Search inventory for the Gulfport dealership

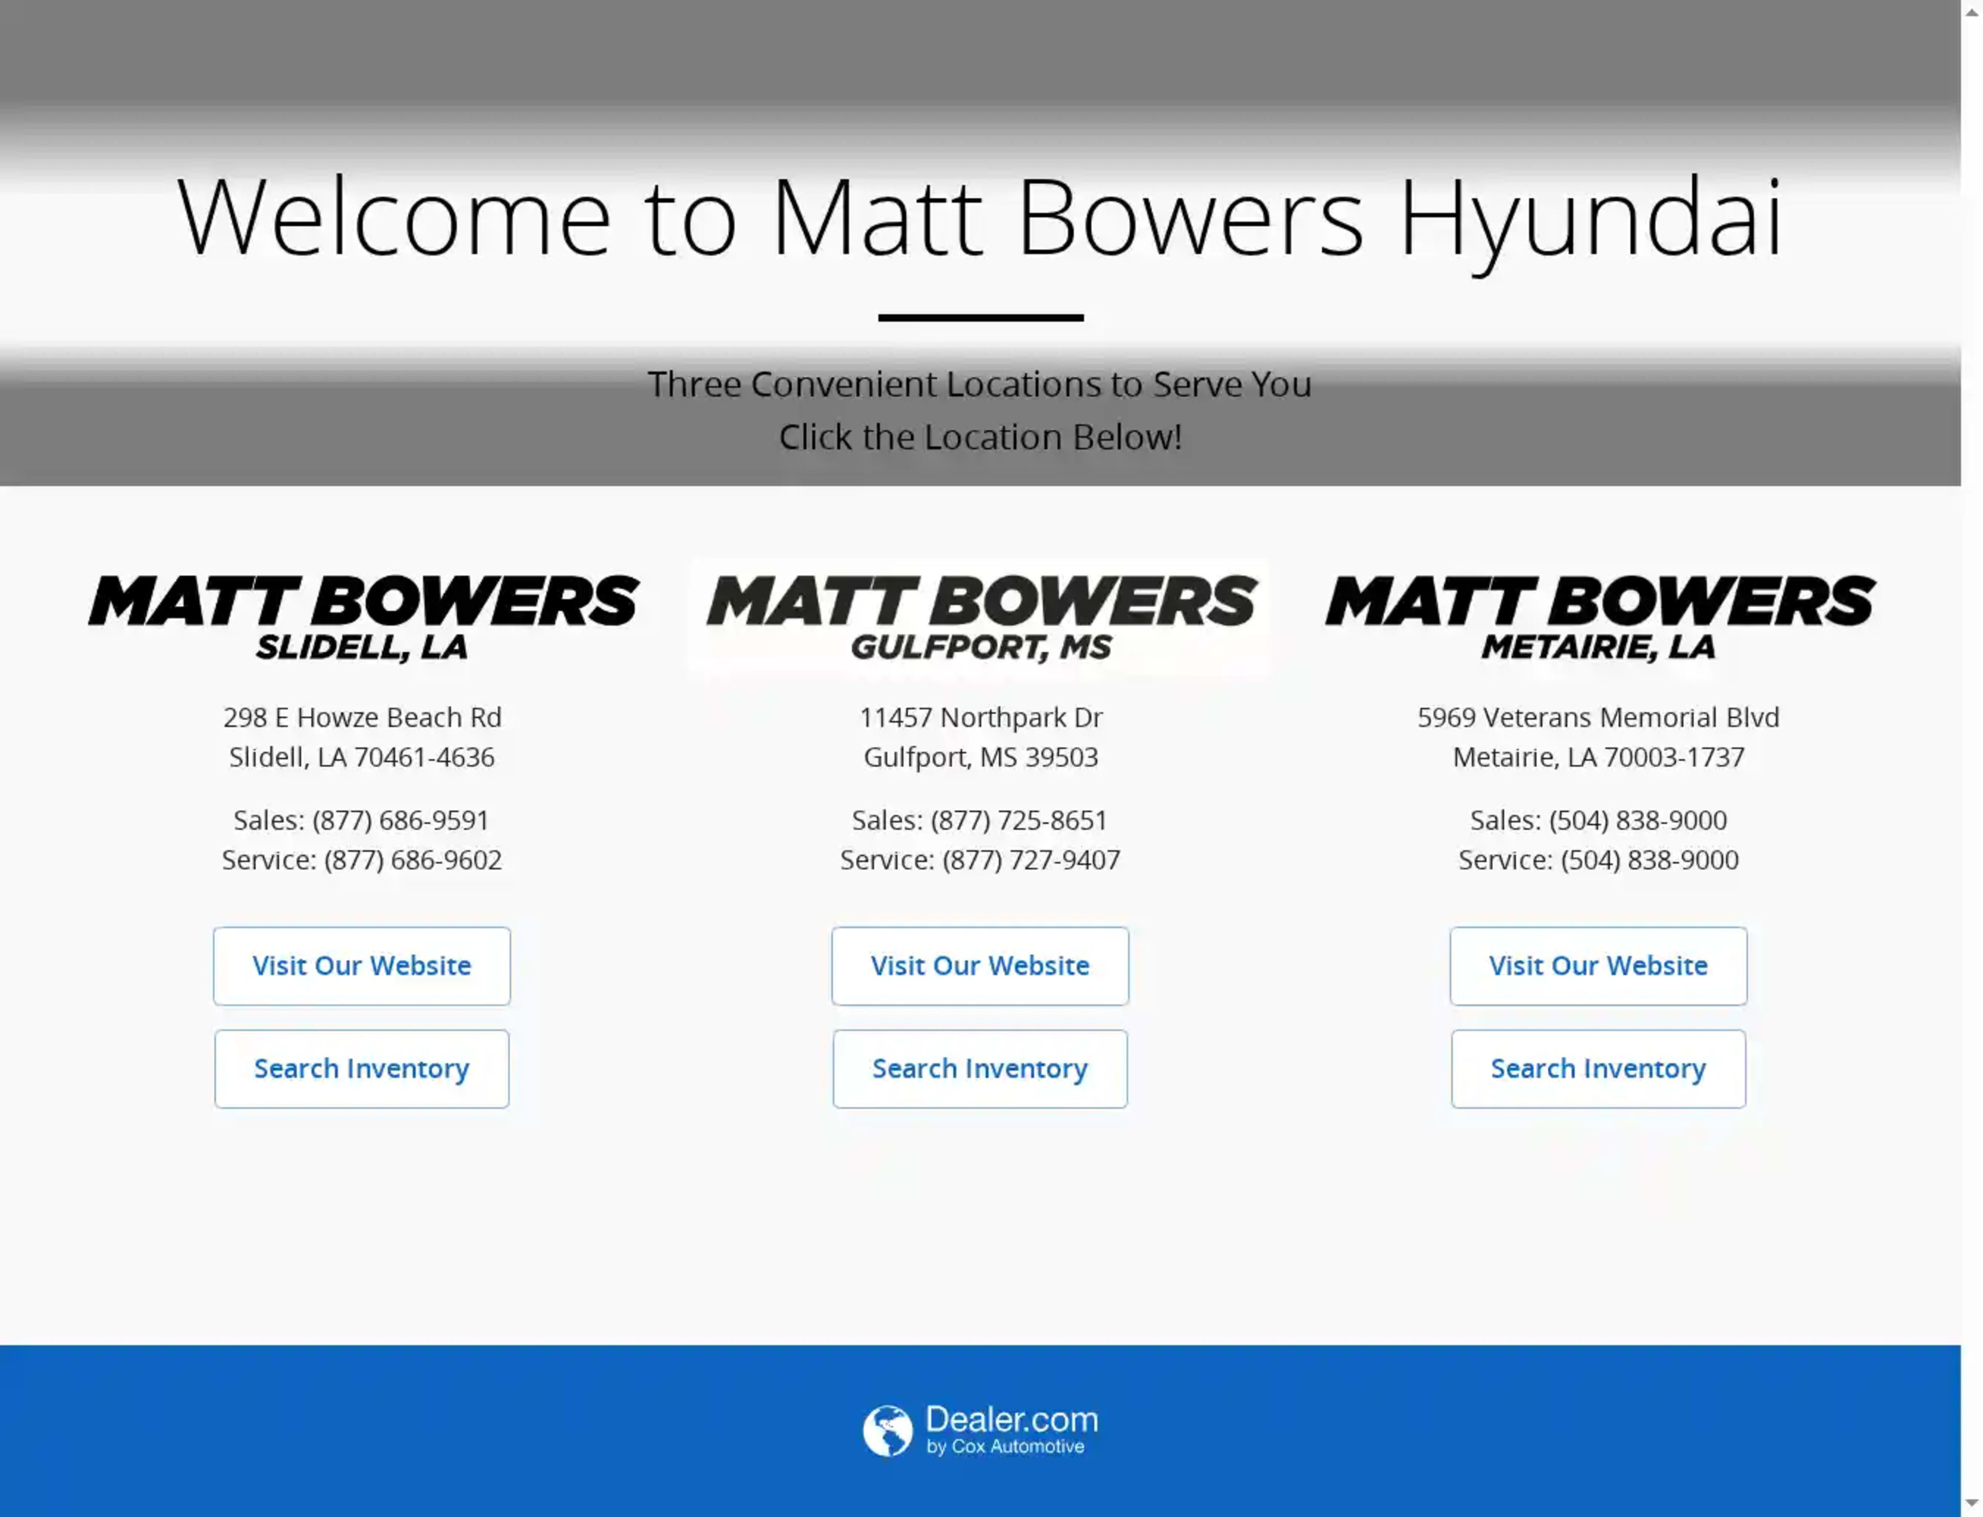(x=980, y=1068)
